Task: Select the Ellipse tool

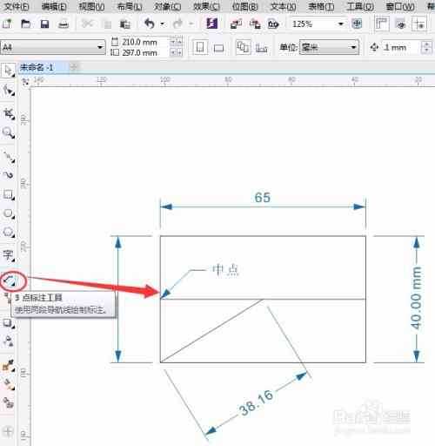Action: [x=8, y=213]
